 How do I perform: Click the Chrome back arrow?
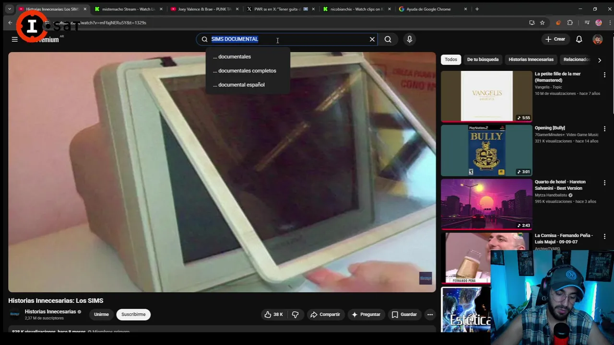click(10, 23)
